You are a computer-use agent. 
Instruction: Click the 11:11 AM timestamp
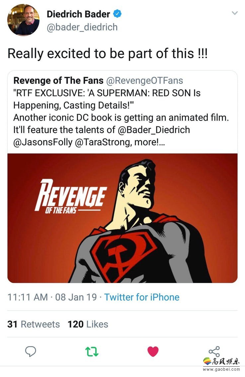[x=28, y=297]
